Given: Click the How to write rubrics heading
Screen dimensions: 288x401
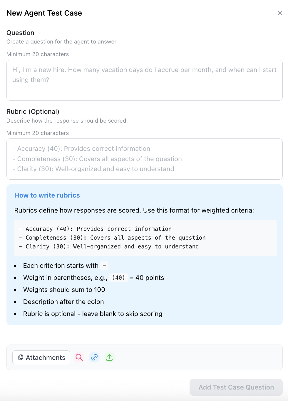Looking at the screenshot, I should tap(47, 195).
